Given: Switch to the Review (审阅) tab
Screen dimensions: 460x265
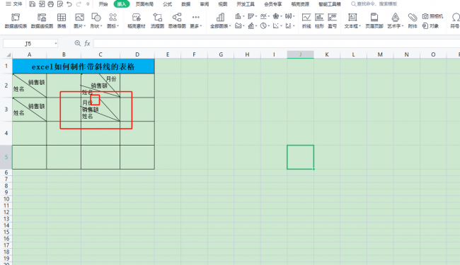Looking at the screenshot, I should (205, 4).
